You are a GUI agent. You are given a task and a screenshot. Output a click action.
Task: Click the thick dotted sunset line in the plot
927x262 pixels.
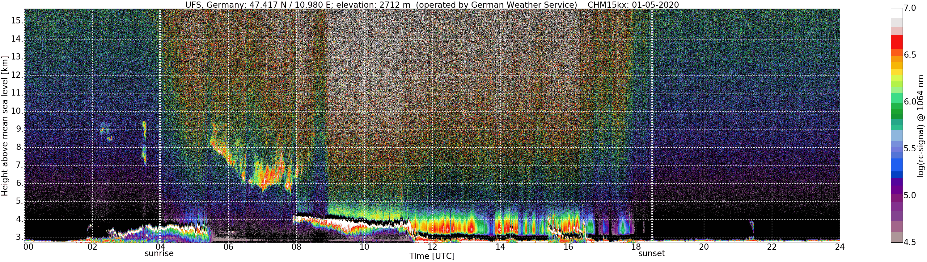pos(652,126)
